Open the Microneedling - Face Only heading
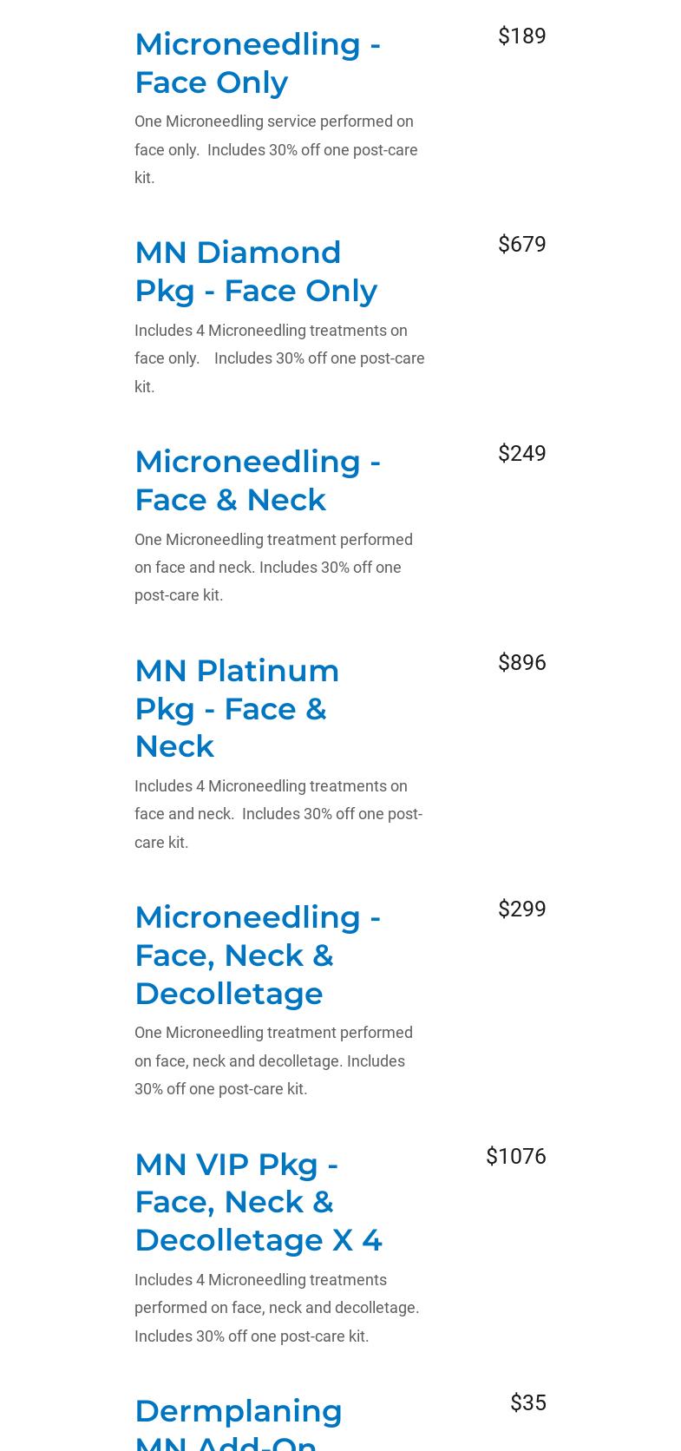Image resolution: width=681 pixels, height=1451 pixels. click(x=258, y=62)
